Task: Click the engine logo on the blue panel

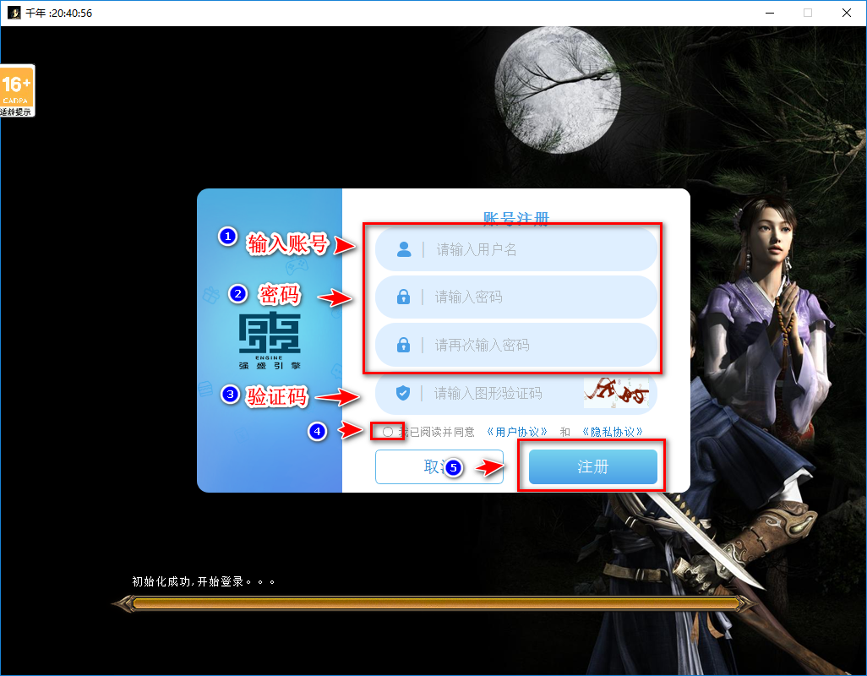Action: click(270, 341)
